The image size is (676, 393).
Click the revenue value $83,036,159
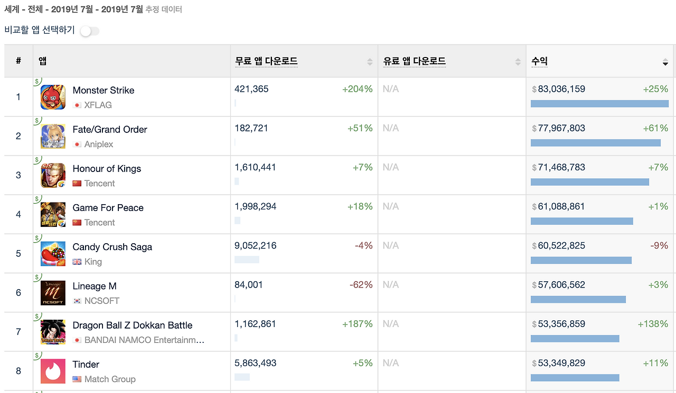[558, 89]
